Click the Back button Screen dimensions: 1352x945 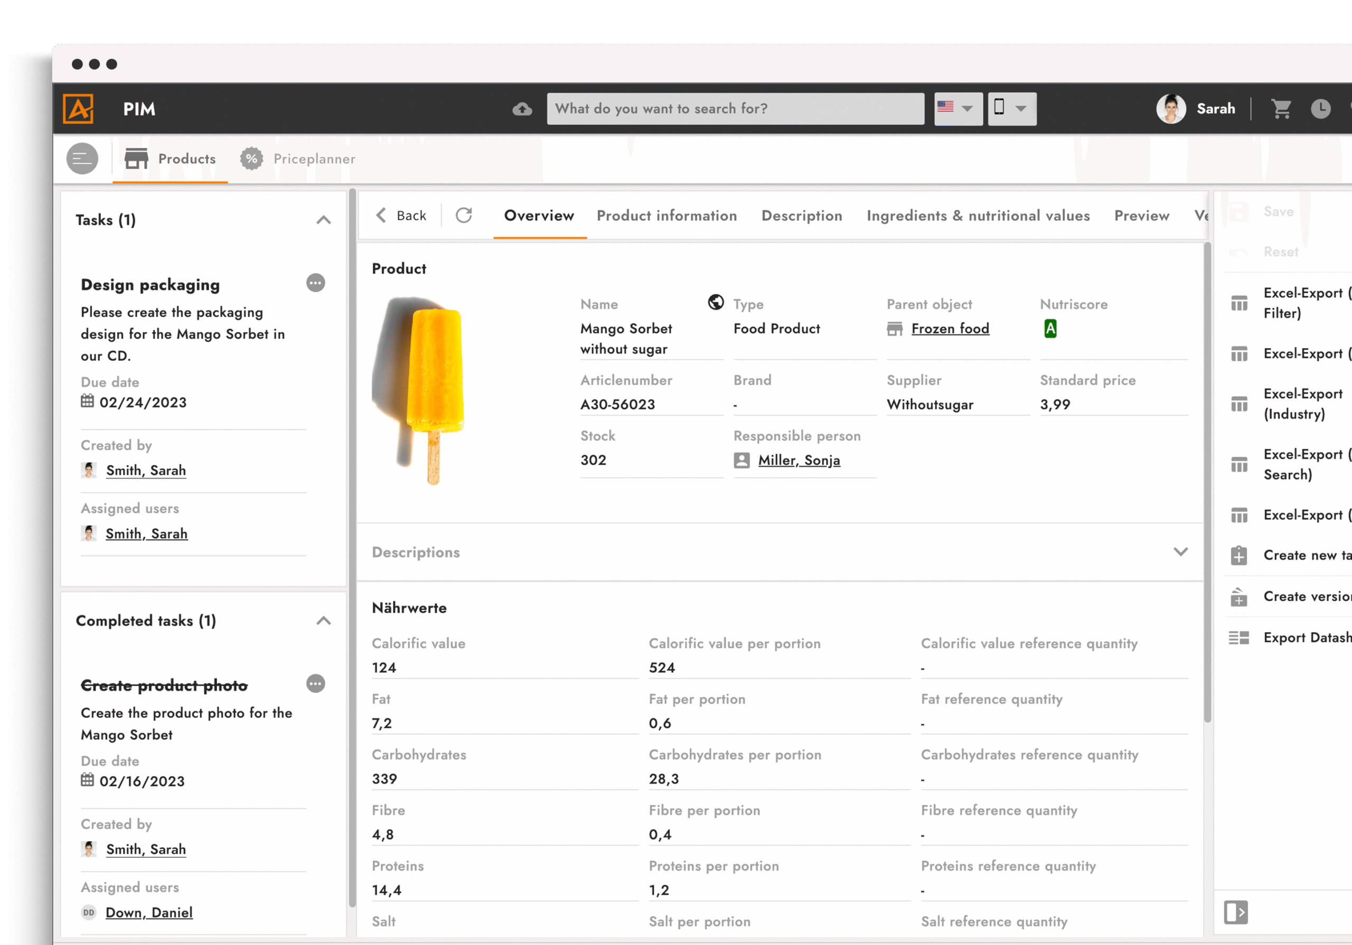click(400, 216)
